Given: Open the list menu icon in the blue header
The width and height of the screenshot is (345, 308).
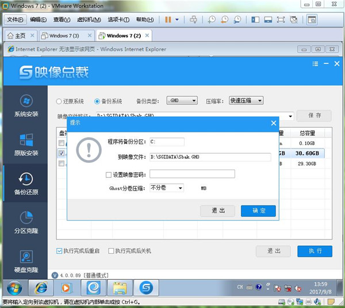Looking at the screenshot, I should [315, 64].
